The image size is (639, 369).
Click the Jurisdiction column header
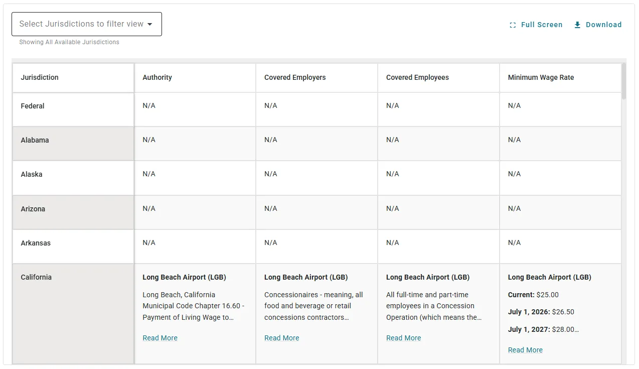(40, 77)
